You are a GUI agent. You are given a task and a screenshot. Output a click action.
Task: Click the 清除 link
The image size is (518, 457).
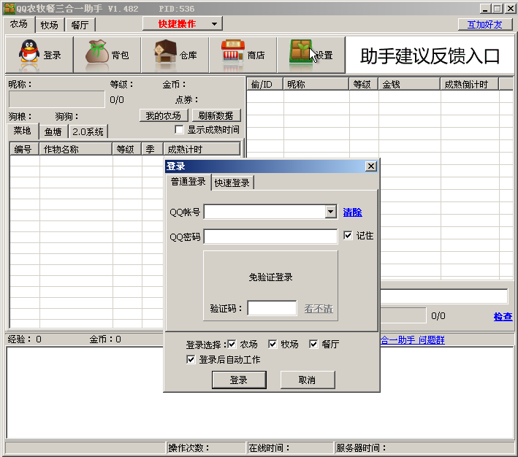(352, 212)
